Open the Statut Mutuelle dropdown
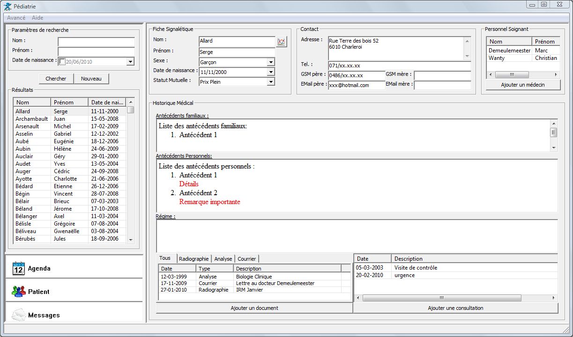Screen dimensions: 573x337 point(271,82)
